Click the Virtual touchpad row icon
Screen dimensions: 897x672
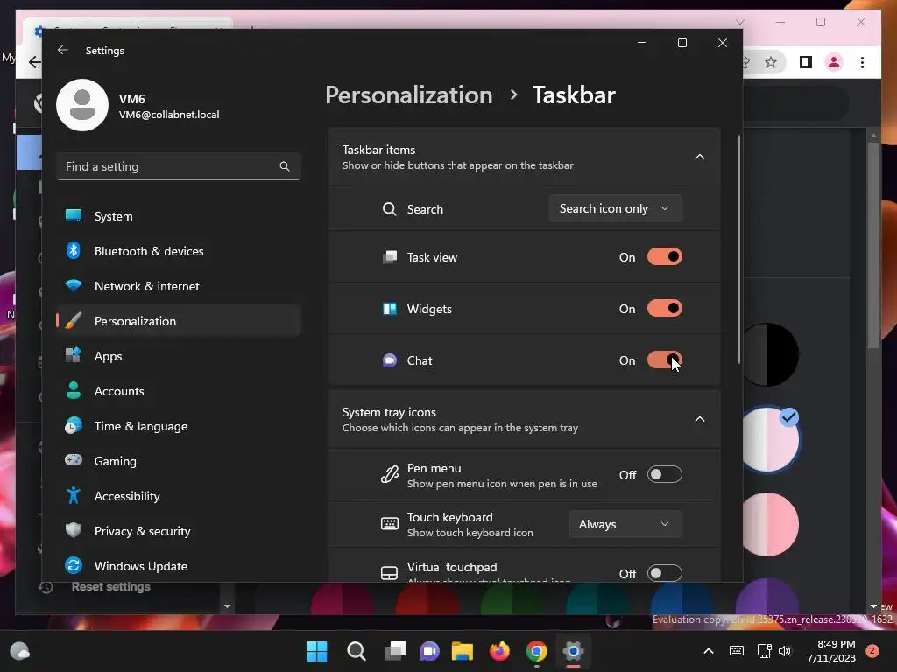390,573
